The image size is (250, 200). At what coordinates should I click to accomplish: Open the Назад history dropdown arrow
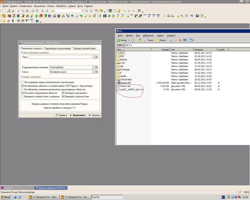[x=129, y=40]
